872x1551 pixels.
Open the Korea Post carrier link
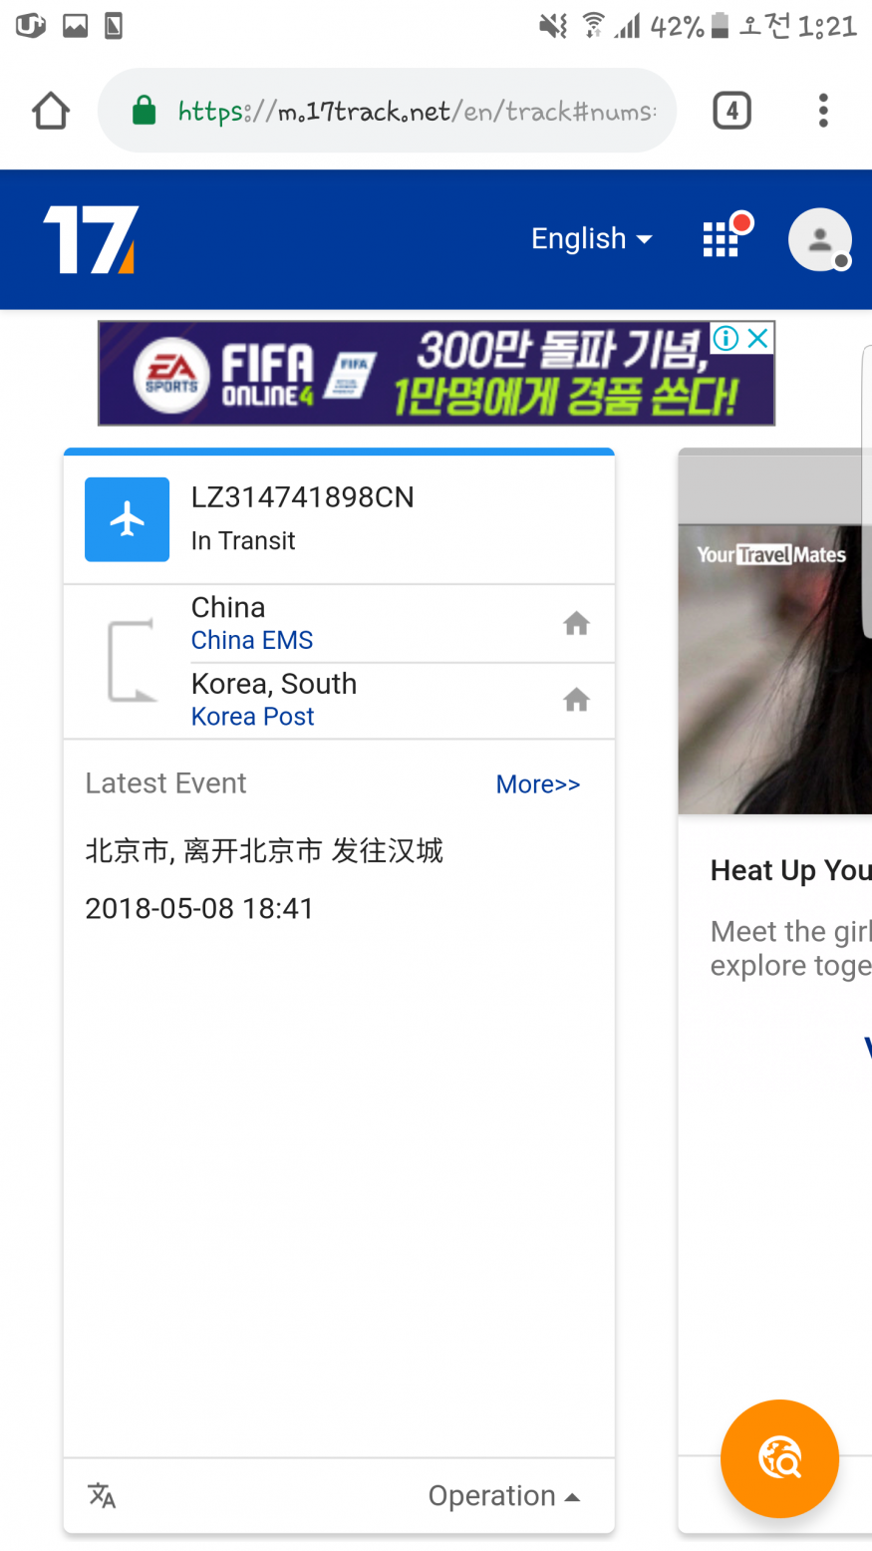click(252, 716)
